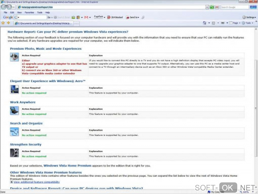Click the red 'Either' action required text

26,60
